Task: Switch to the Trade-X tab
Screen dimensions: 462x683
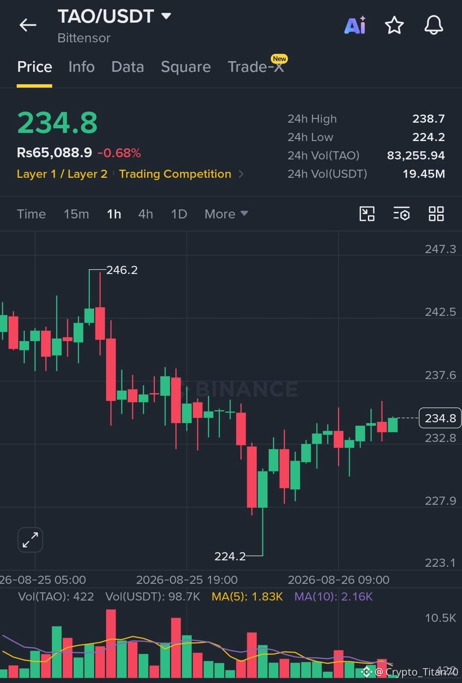Action: [x=256, y=67]
